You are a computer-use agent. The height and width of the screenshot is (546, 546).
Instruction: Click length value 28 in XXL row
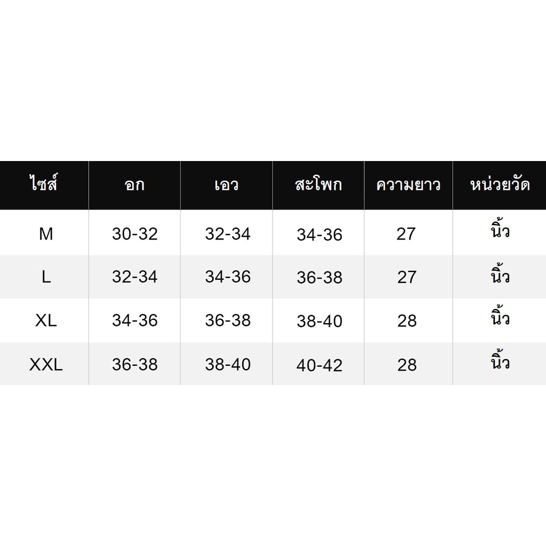point(407,365)
